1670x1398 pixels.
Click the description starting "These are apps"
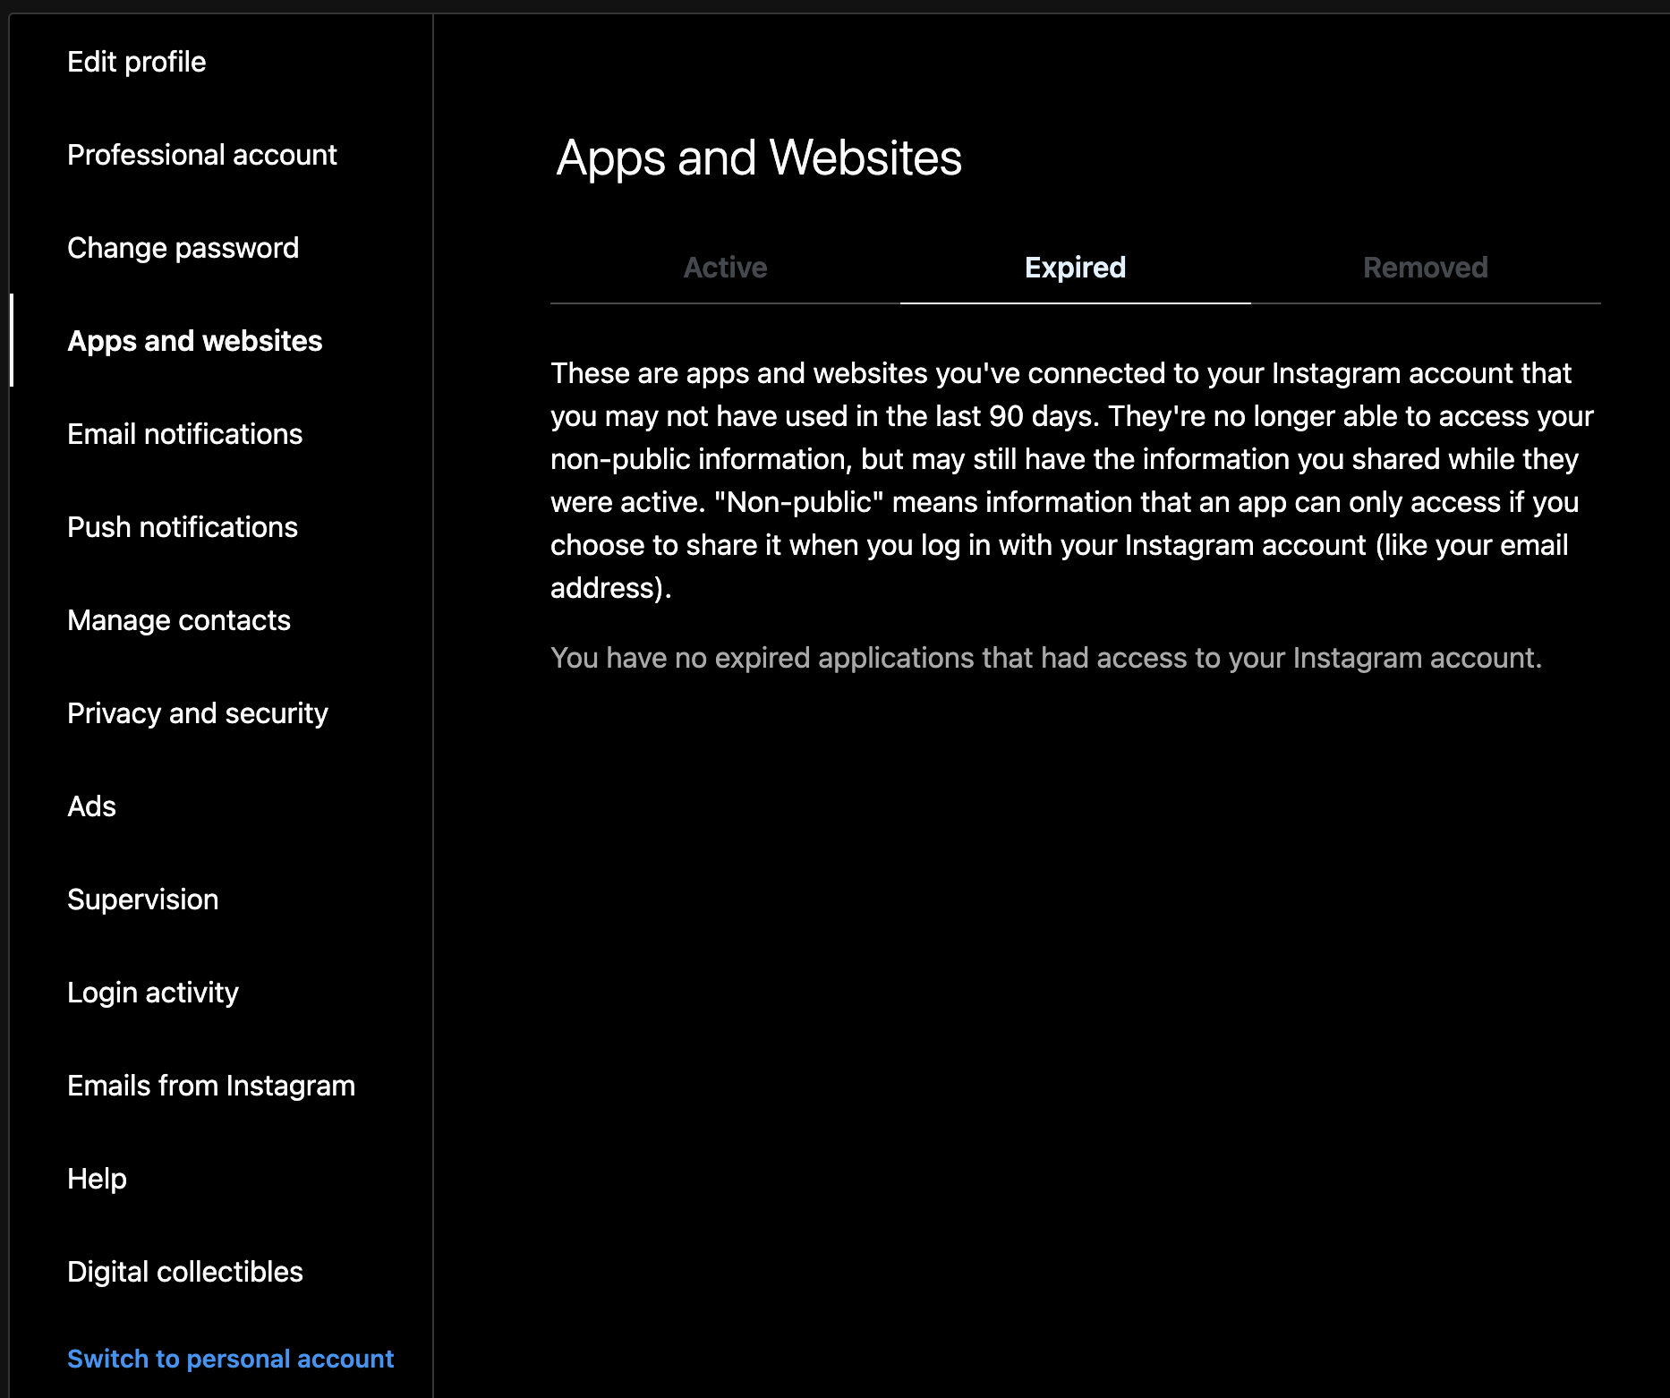[1072, 481]
